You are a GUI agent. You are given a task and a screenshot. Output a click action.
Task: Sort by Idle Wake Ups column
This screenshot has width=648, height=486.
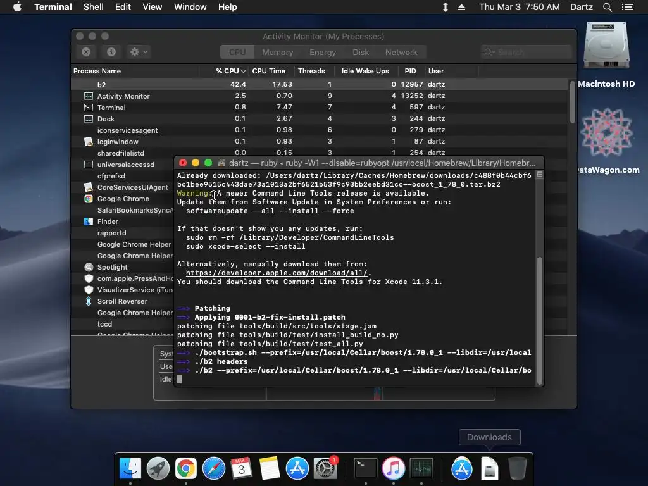point(365,71)
